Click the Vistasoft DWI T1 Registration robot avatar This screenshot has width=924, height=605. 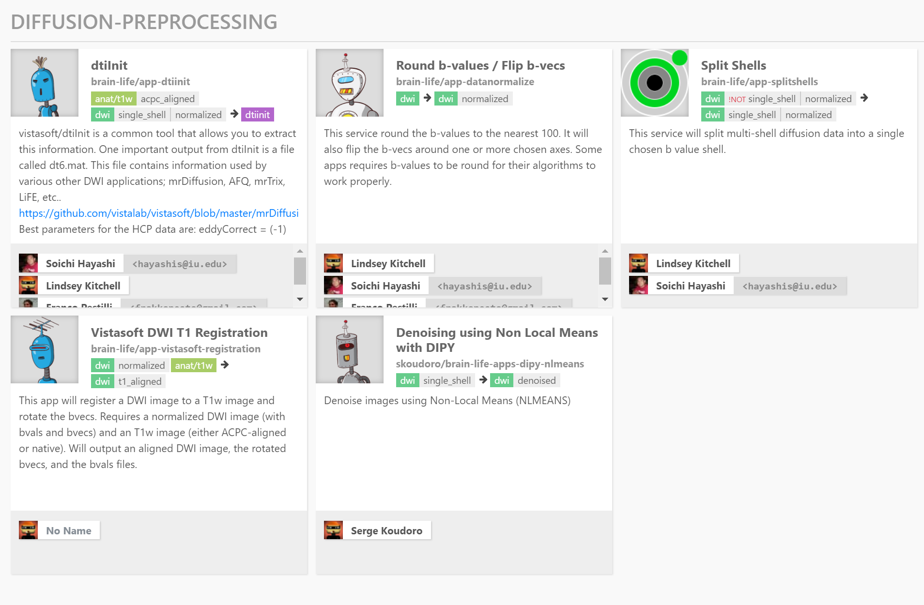[x=45, y=349]
